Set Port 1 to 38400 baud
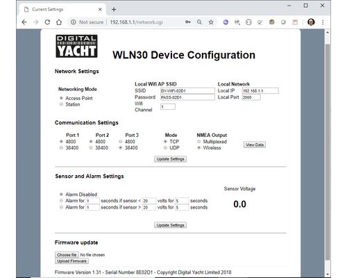Image resolution: width=347 pixels, height=278 pixels. (61, 147)
